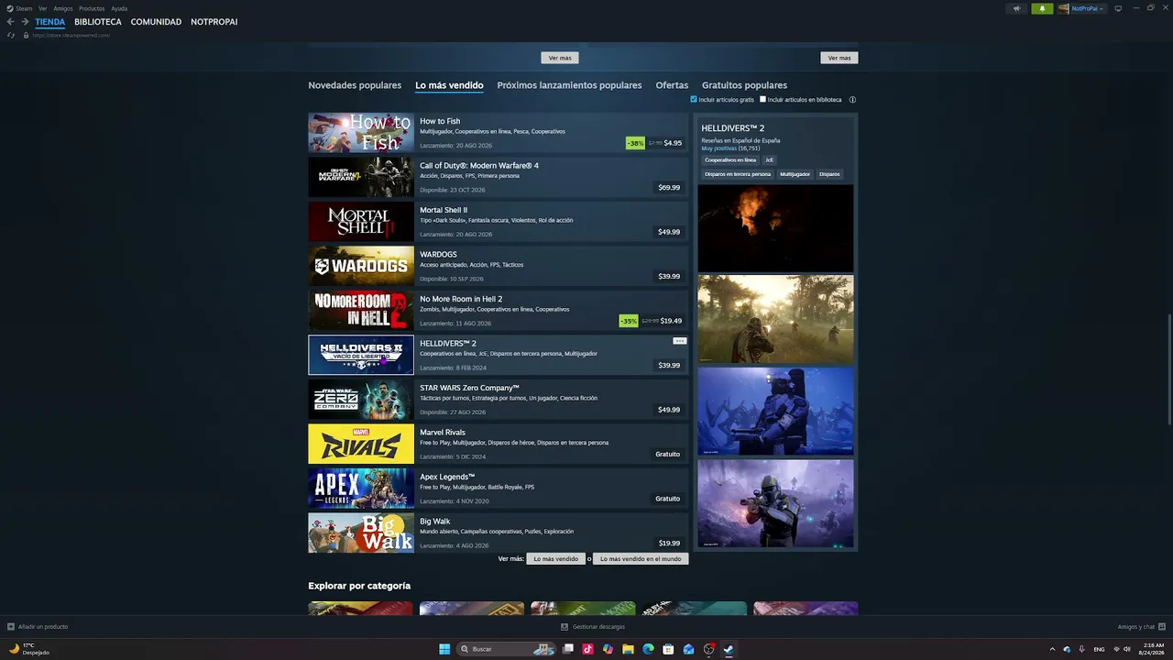The image size is (1173, 660).
Task: Click the Lo más vendido button below the list
Action: pyautogui.click(x=556, y=558)
